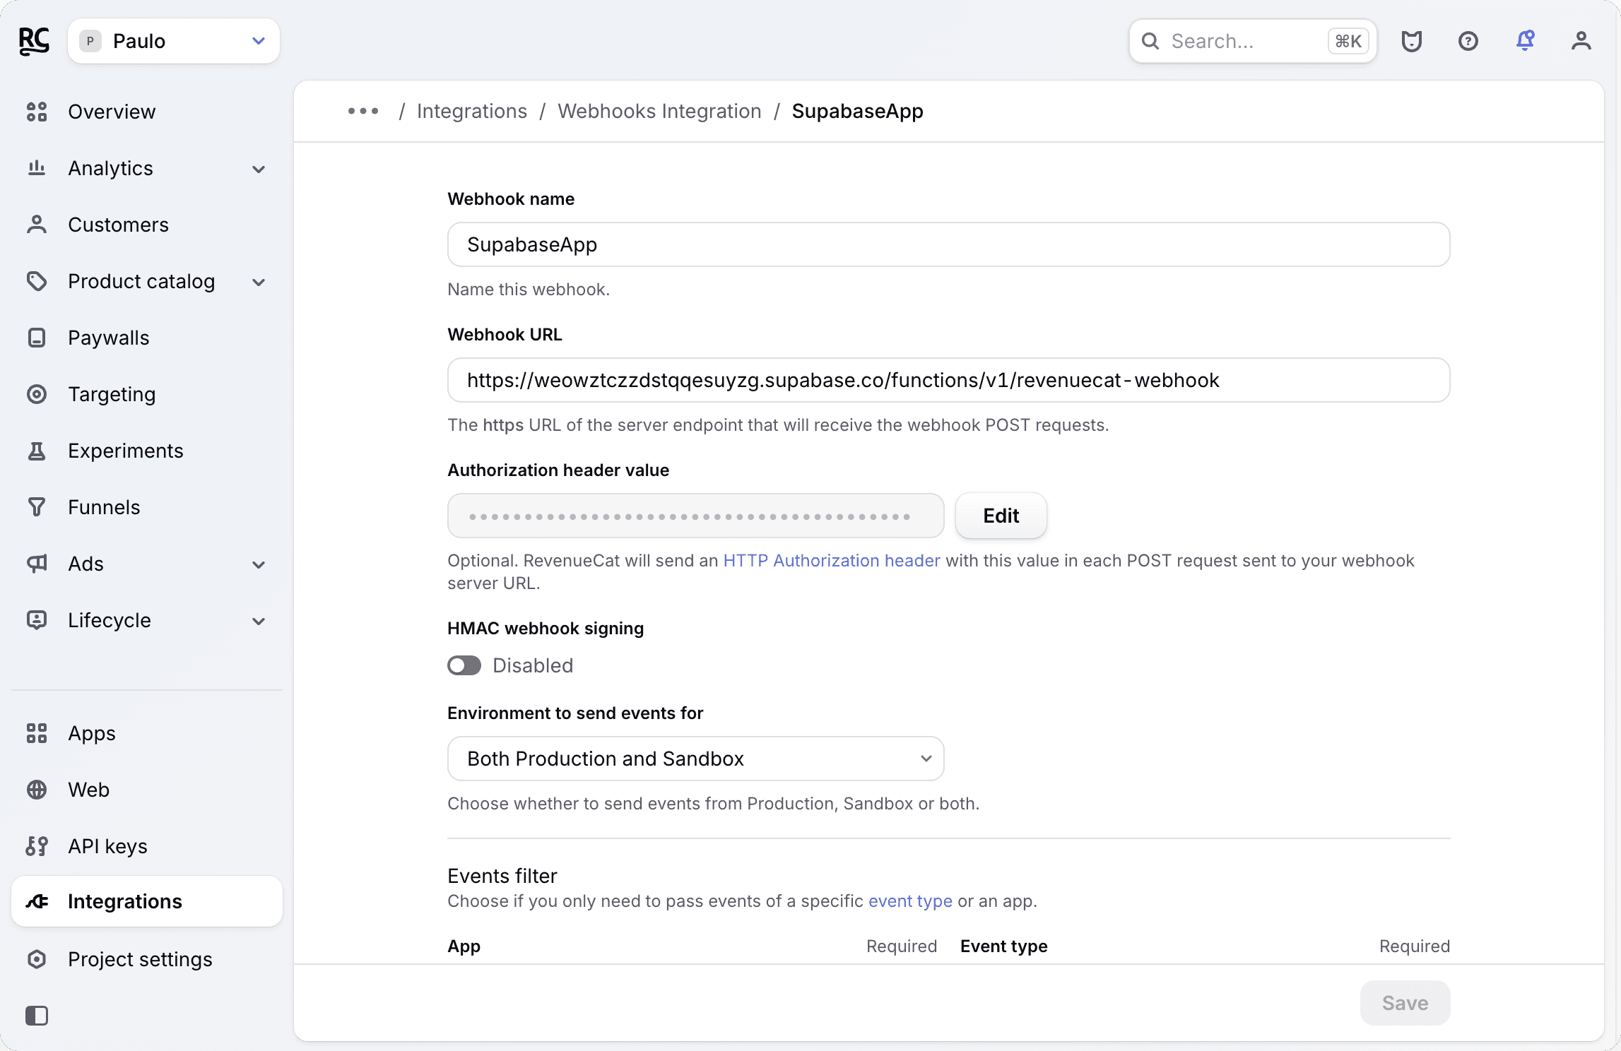Open the Paulo project switcher dropdown

[174, 41]
